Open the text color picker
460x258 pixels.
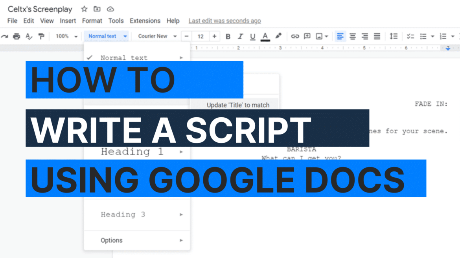tap(265, 36)
